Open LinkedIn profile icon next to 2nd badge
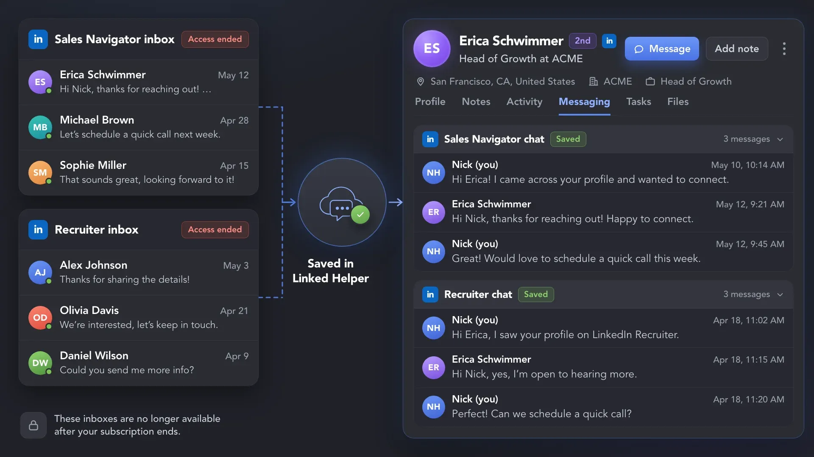 (609, 41)
